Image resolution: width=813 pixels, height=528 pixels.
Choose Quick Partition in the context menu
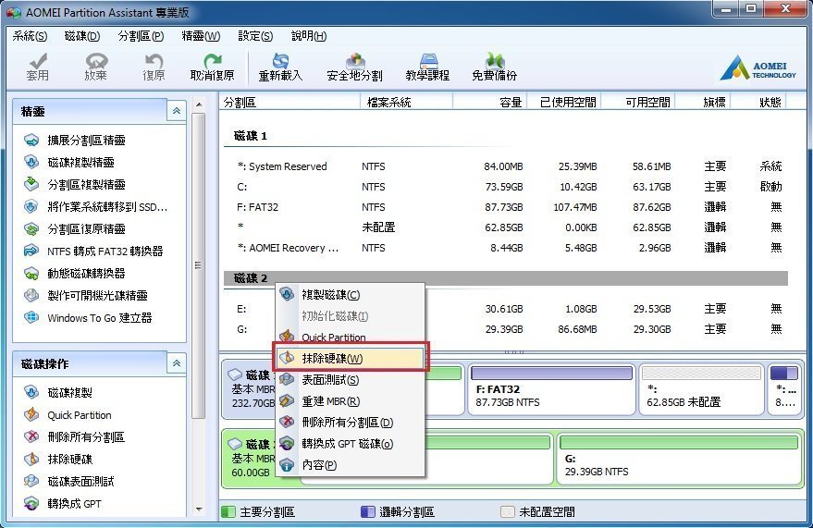click(x=350, y=338)
